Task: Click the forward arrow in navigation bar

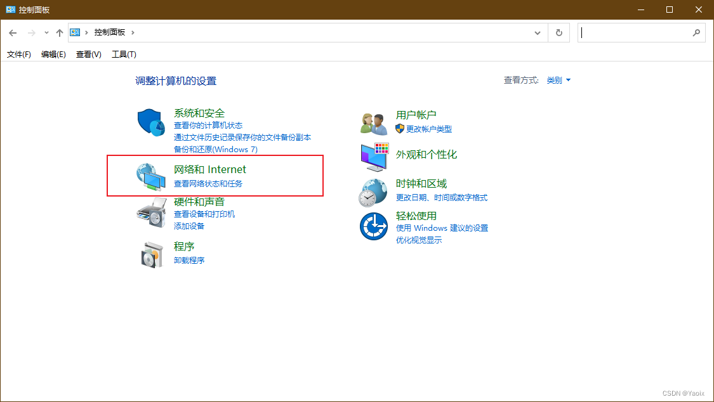Action: coord(32,33)
